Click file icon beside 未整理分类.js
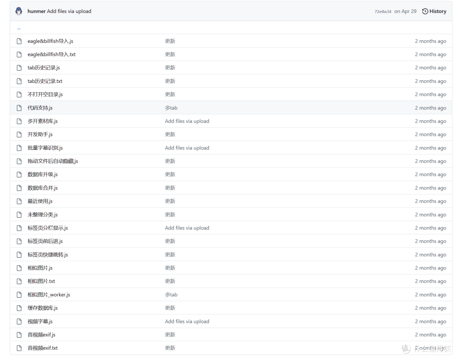Viewport: 455px width, 358px height. [19, 215]
